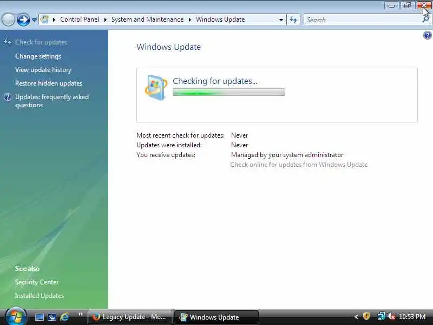
Task: Select Windows Update in the breadcrumb
Action: [220, 19]
